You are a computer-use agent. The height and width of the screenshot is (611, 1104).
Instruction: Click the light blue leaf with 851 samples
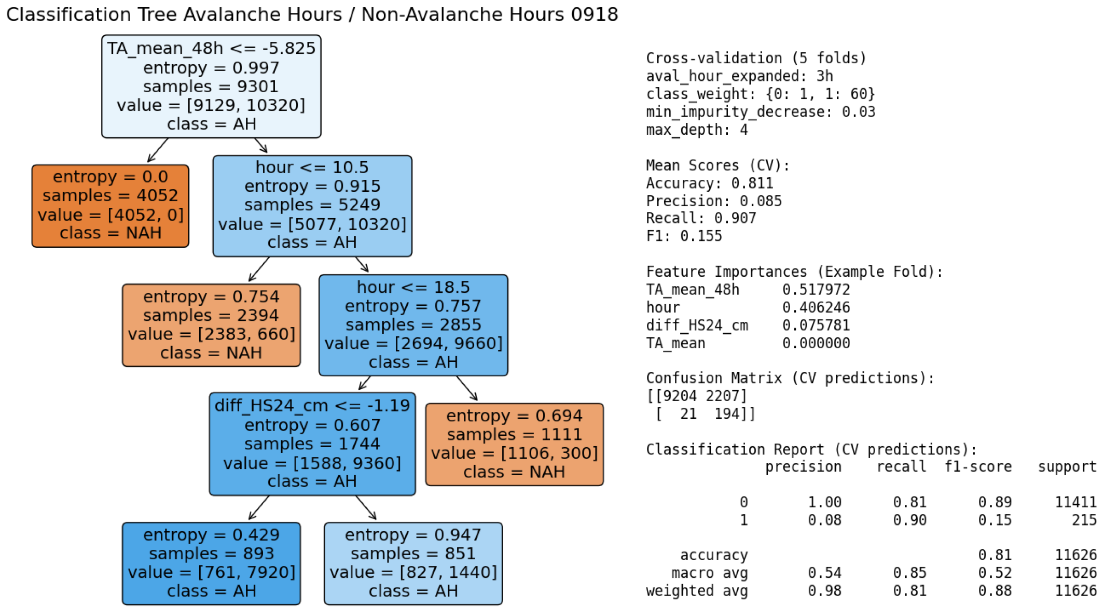[x=413, y=563]
